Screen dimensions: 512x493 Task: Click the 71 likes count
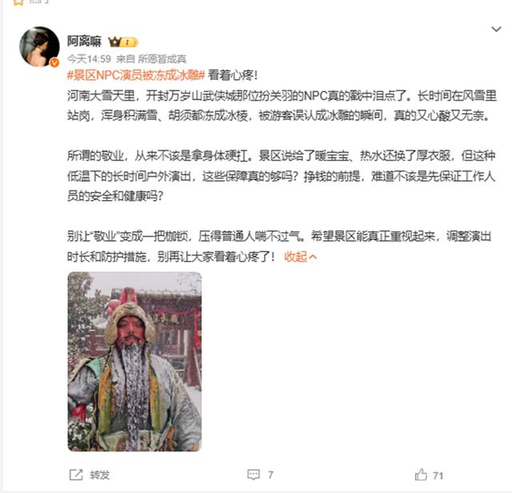coord(438,475)
